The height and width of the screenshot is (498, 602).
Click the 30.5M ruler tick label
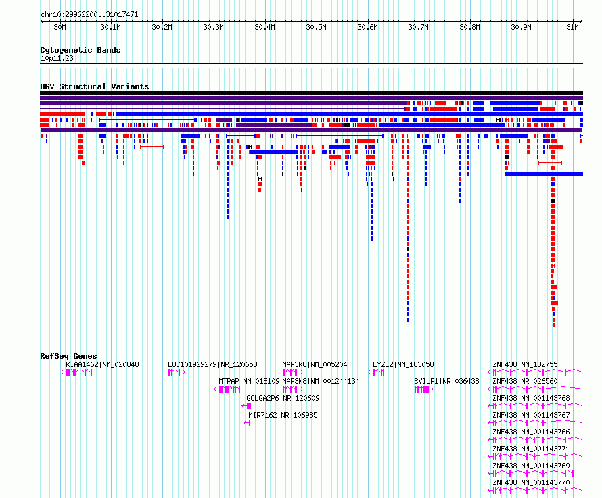pos(317,27)
